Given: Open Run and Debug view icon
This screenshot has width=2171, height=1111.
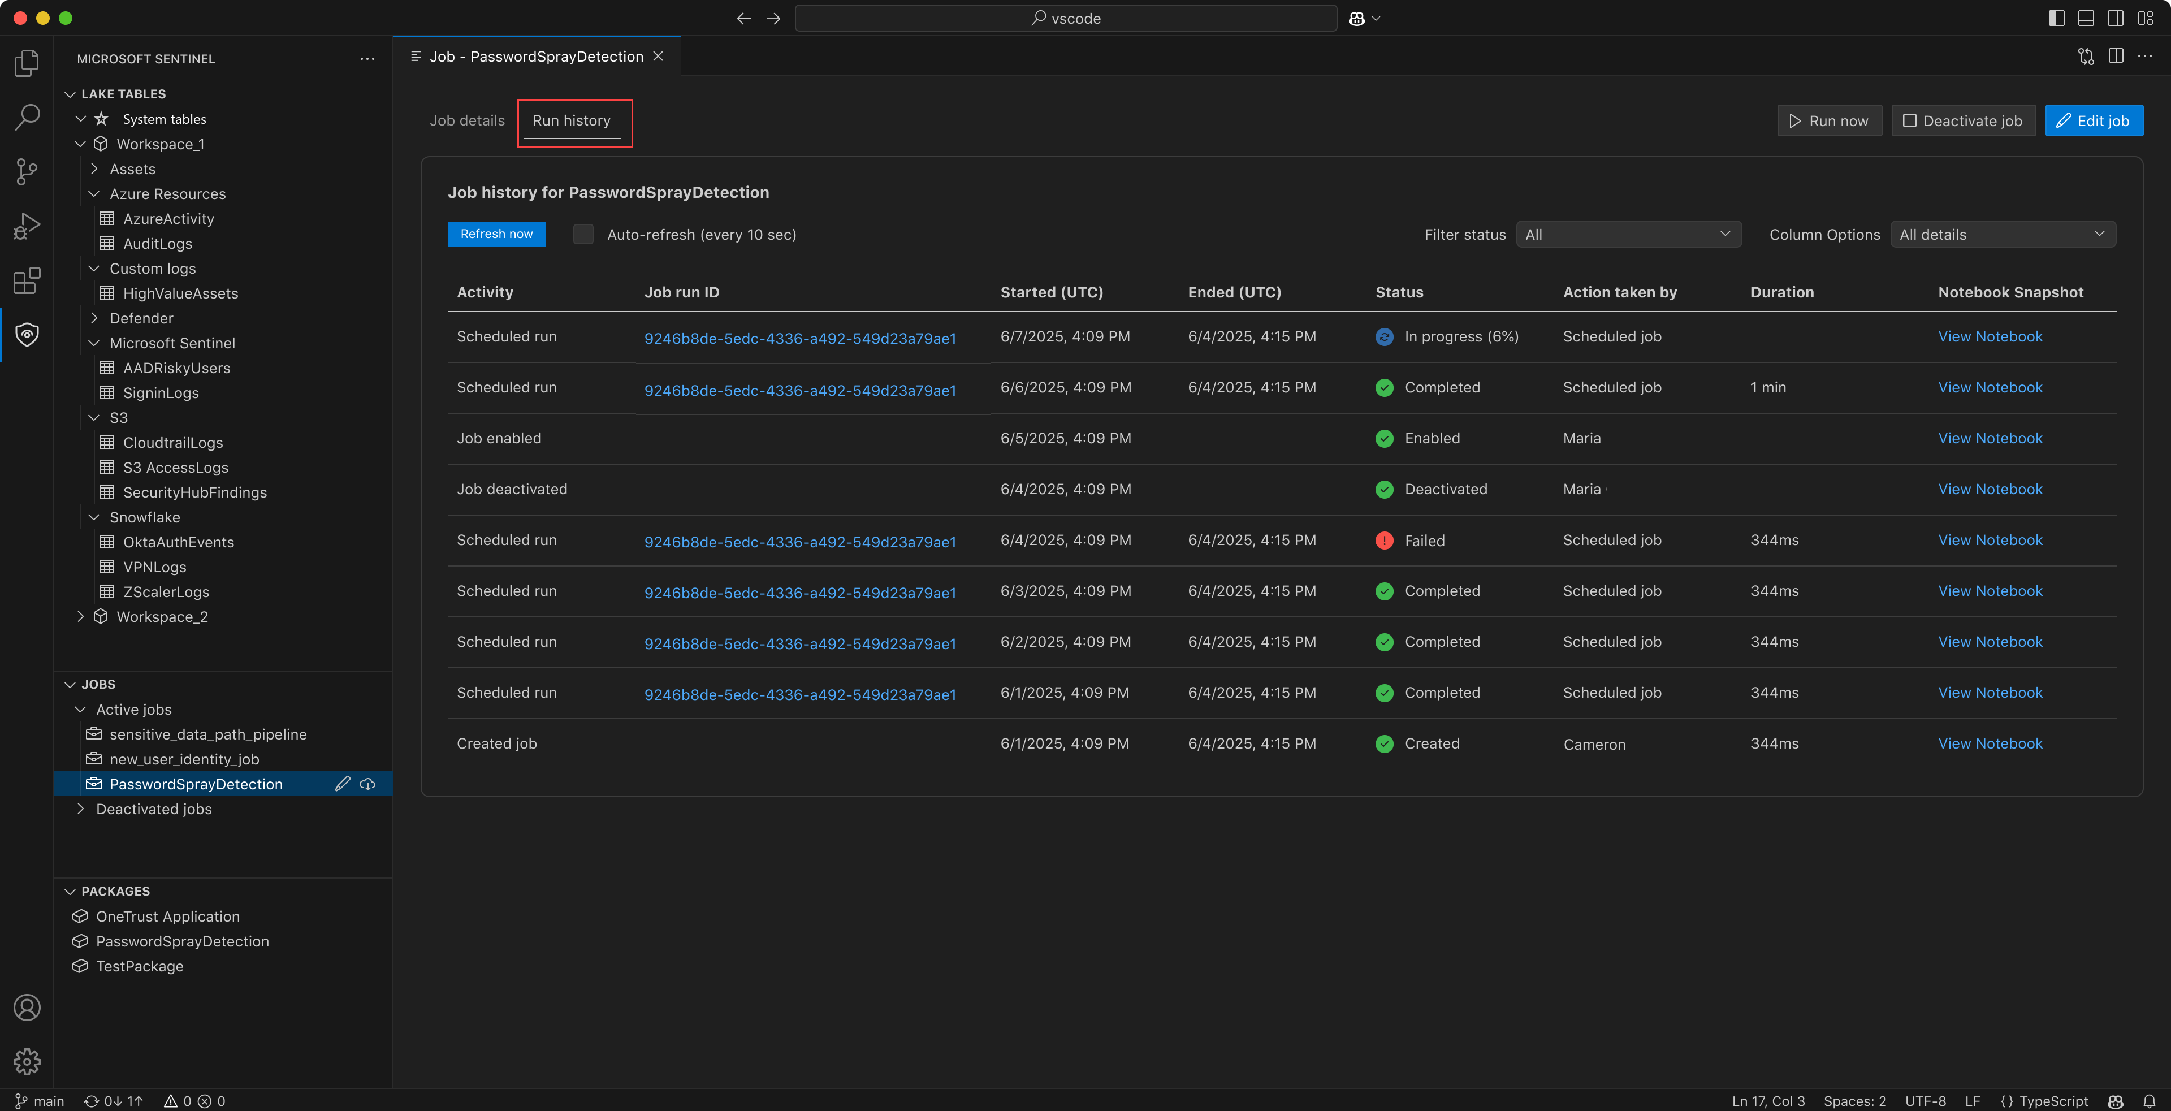Looking at the screenshot, I should pyautogui.click(x=27, y=226).
